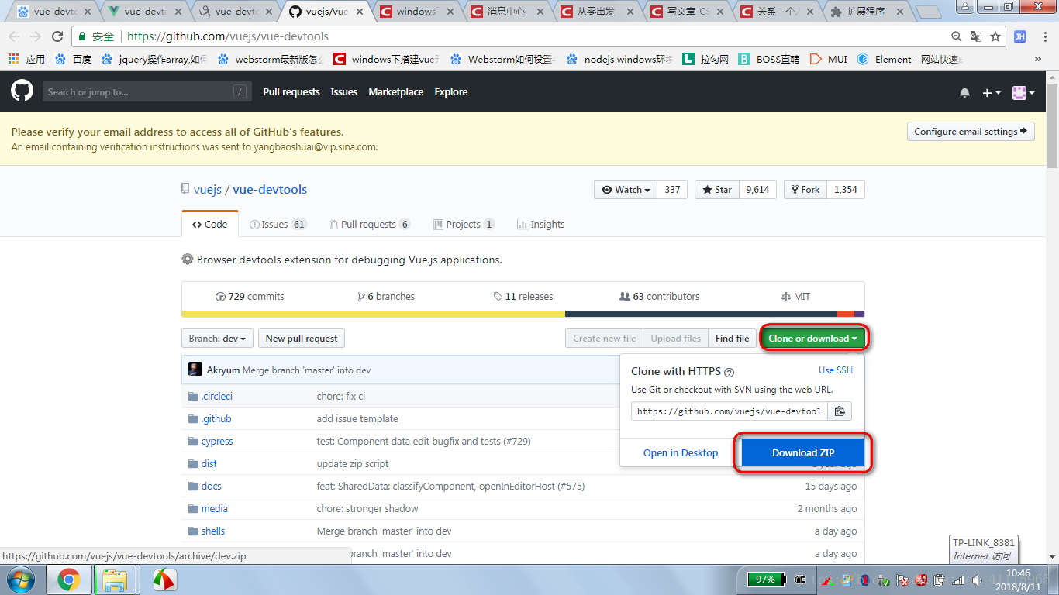Click Akryum's avatar in the latest commit row

pyautogui.click(x=195, y=370)
